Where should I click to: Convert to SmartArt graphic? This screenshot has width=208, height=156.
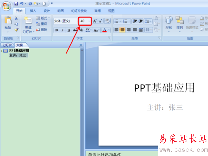pos(157,30)
